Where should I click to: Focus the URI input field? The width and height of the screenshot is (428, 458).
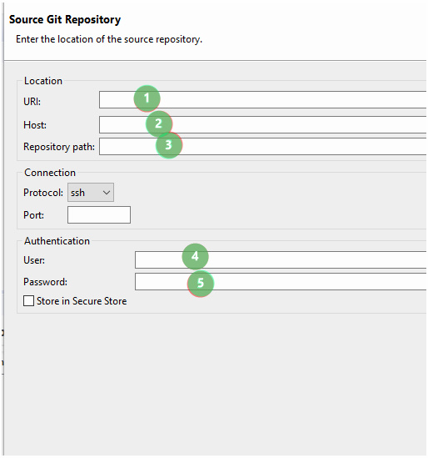click(262, 99)
